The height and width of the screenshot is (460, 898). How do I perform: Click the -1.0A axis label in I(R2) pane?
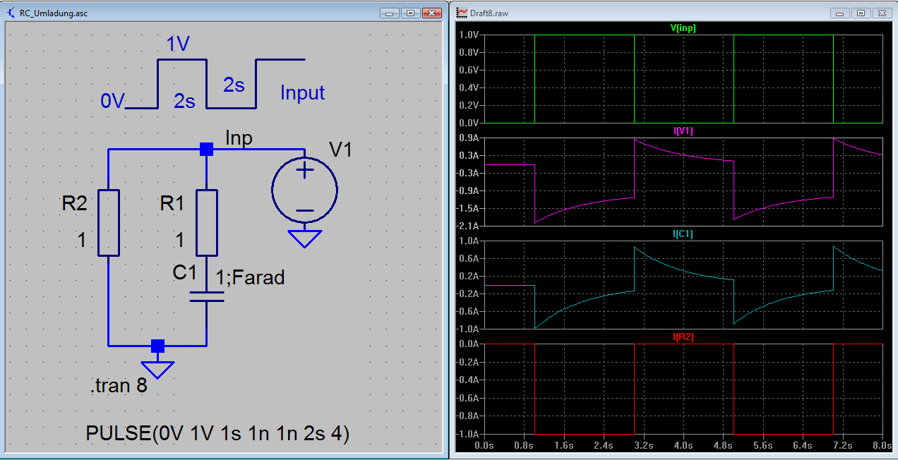tap(469, 434)
